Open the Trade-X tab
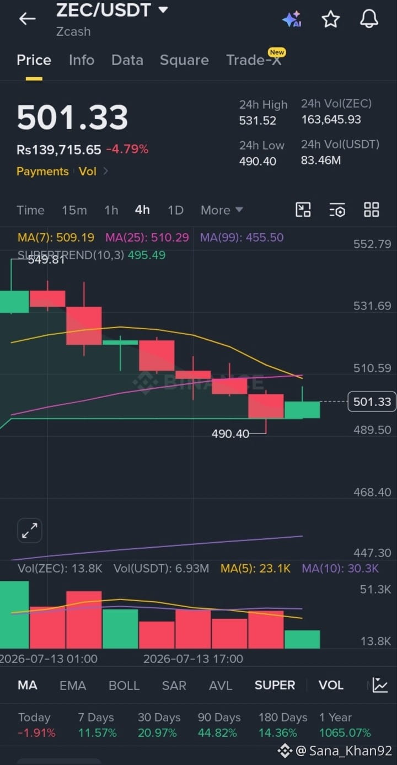This screenshot has width=397, height=765. click(254, 60)
